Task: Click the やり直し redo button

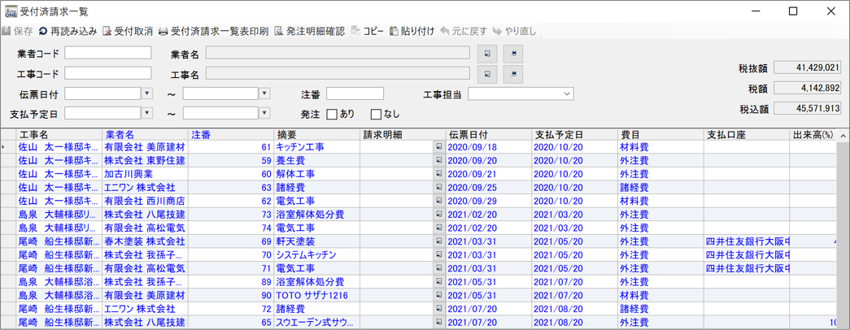Action: pyautogui.click(x=514, y=32)
